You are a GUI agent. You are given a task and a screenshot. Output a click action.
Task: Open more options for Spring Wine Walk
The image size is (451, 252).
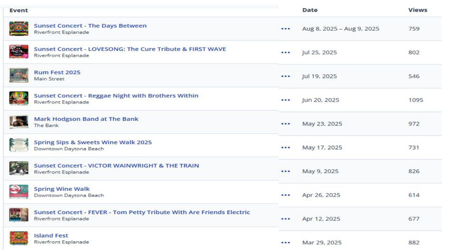[x=286, y=195]
